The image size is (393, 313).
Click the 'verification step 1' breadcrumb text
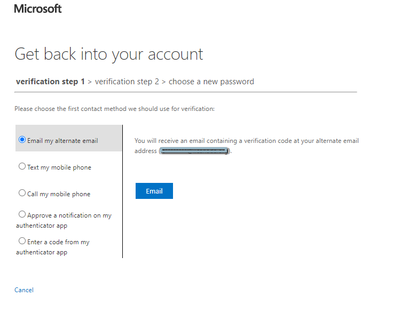pos(50,82)
